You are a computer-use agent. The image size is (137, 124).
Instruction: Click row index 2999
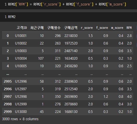8,112
